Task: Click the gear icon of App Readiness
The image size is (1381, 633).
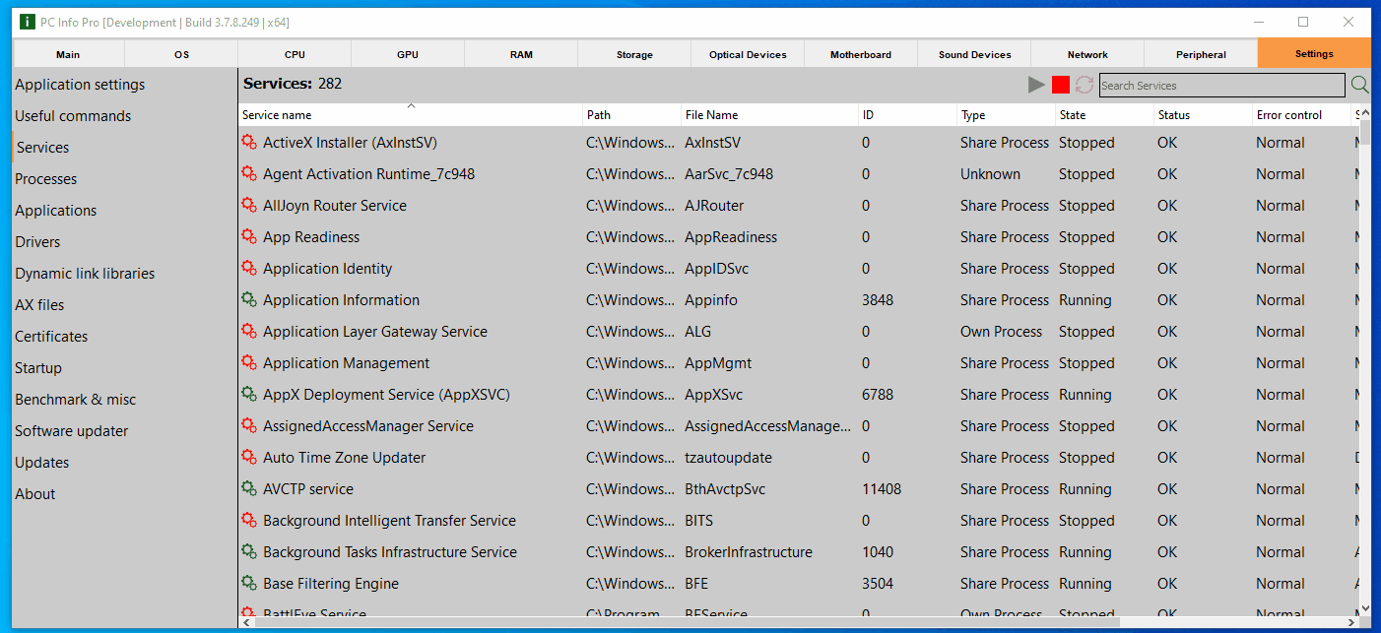Action: pos(249,237)
